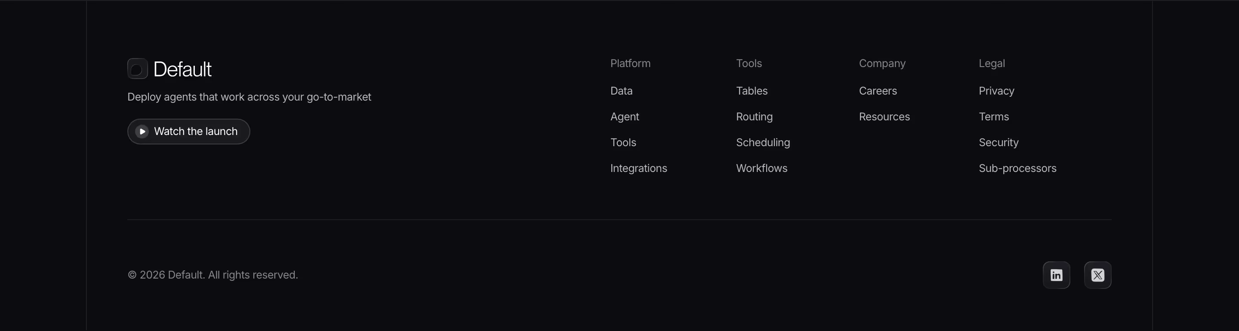1239x331 pixels.
Task: Click the Watch the launch button label
Action: (196, 132)
